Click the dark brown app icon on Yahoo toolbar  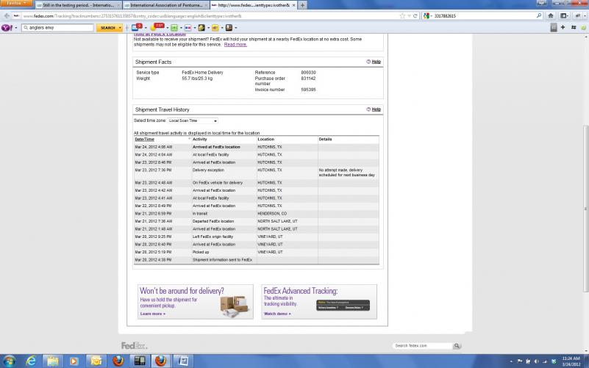(x=229, y=28)
